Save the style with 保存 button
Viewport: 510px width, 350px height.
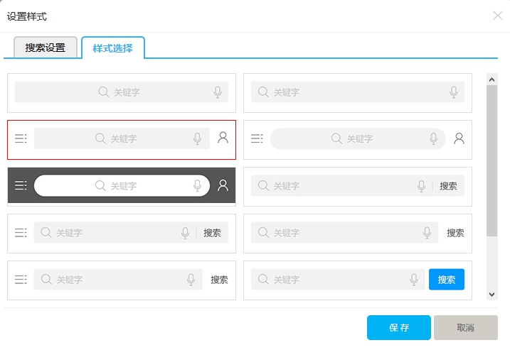tap(398, 328)
